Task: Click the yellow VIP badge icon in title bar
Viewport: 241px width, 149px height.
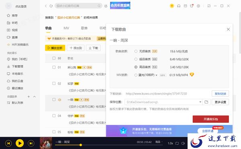Action: point(172,6)
